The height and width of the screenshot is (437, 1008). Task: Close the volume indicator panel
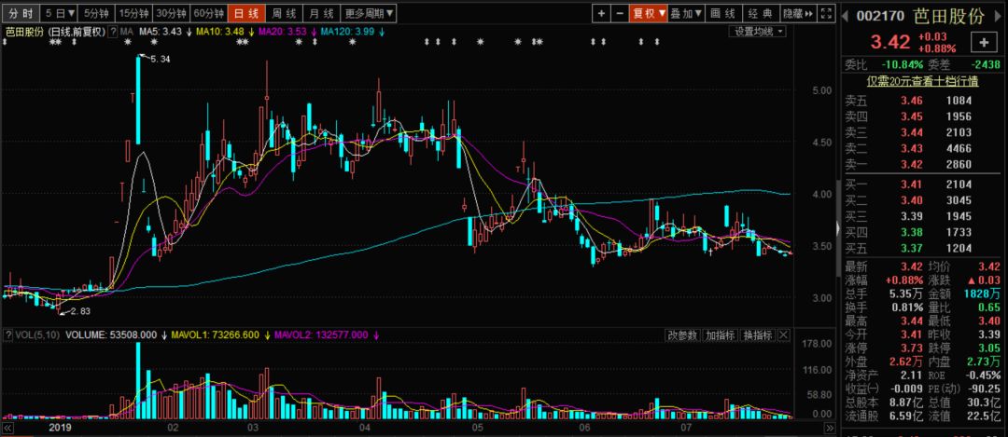[784, 335]
